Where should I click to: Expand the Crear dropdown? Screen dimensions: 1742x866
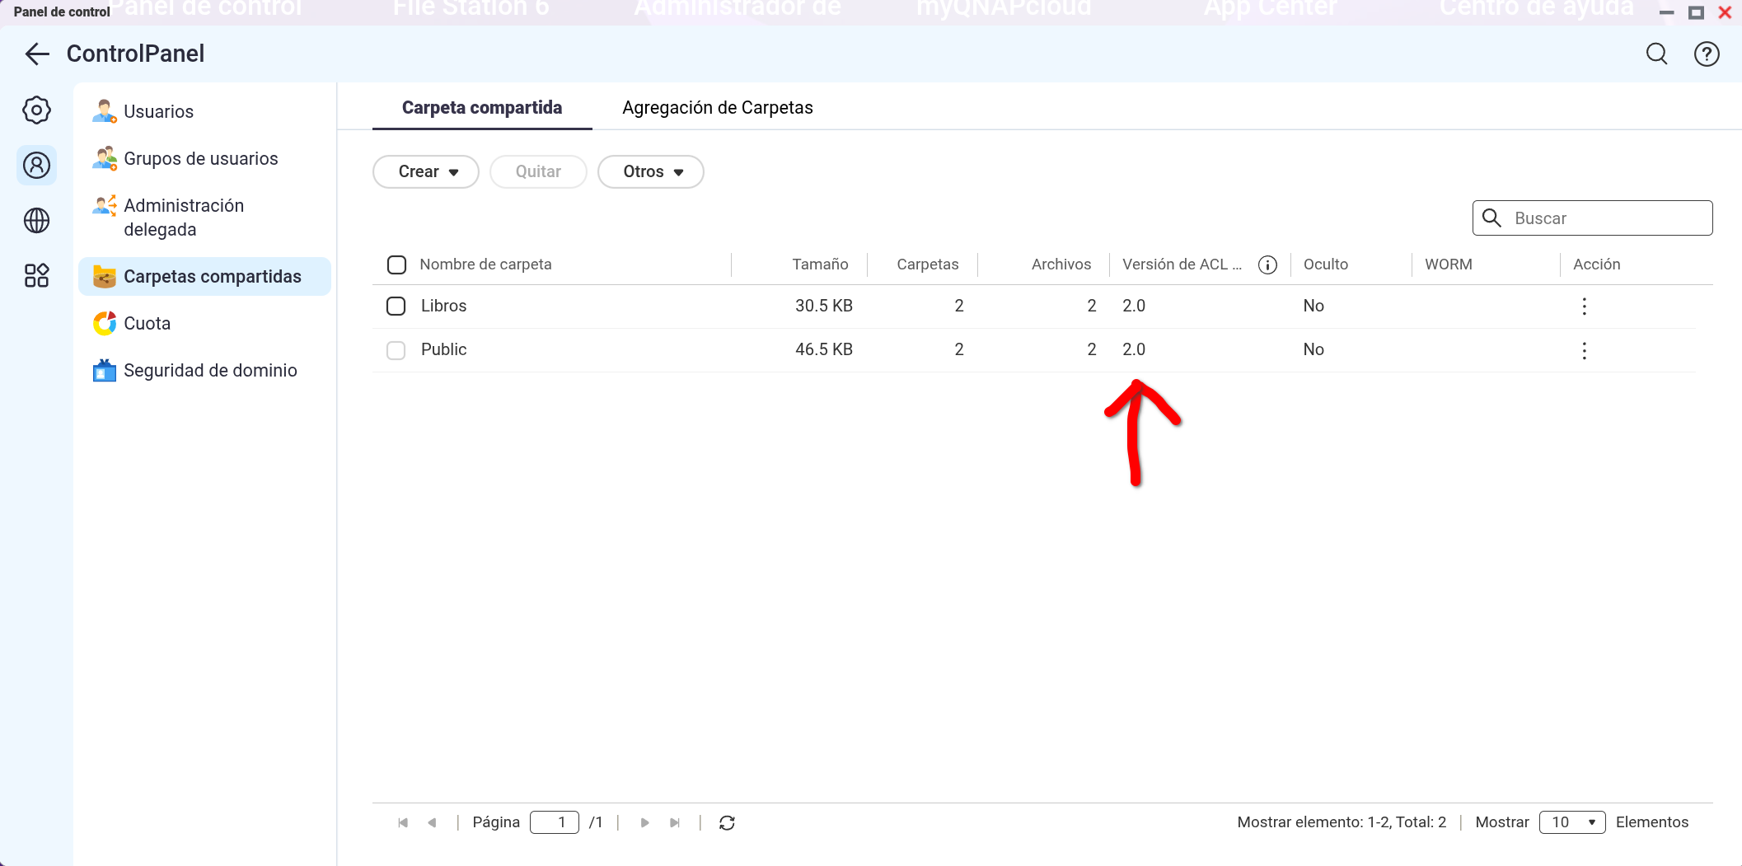click(x=426, y=172)
